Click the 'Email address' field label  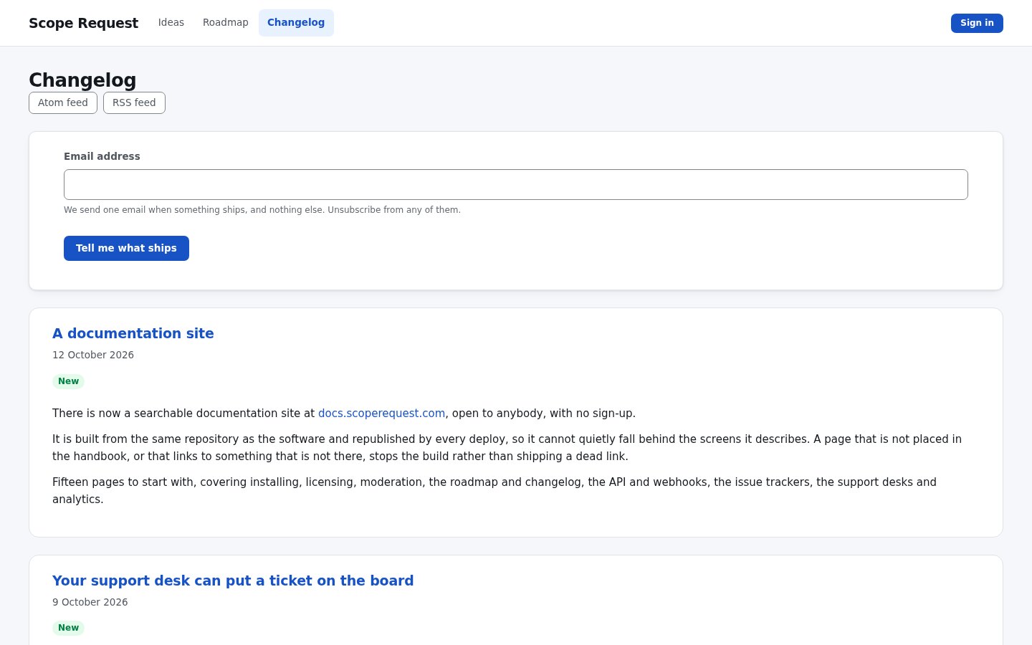[x=102, y=156]
